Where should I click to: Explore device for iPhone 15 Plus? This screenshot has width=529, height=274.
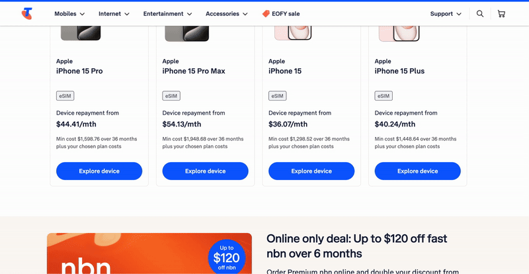tap(418, 171)
